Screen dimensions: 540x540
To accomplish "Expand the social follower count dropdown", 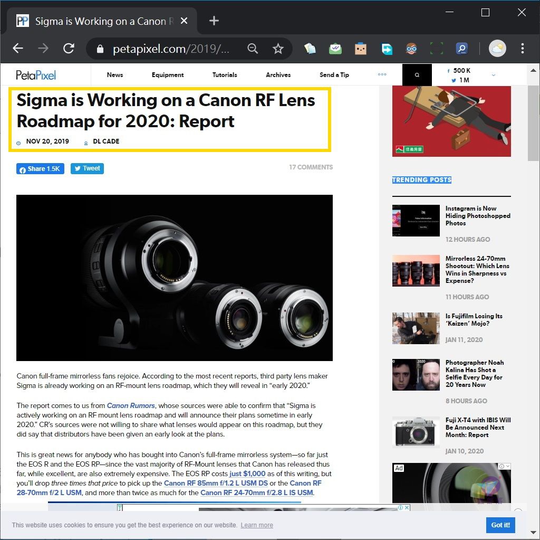I will [x=494, y=75].
